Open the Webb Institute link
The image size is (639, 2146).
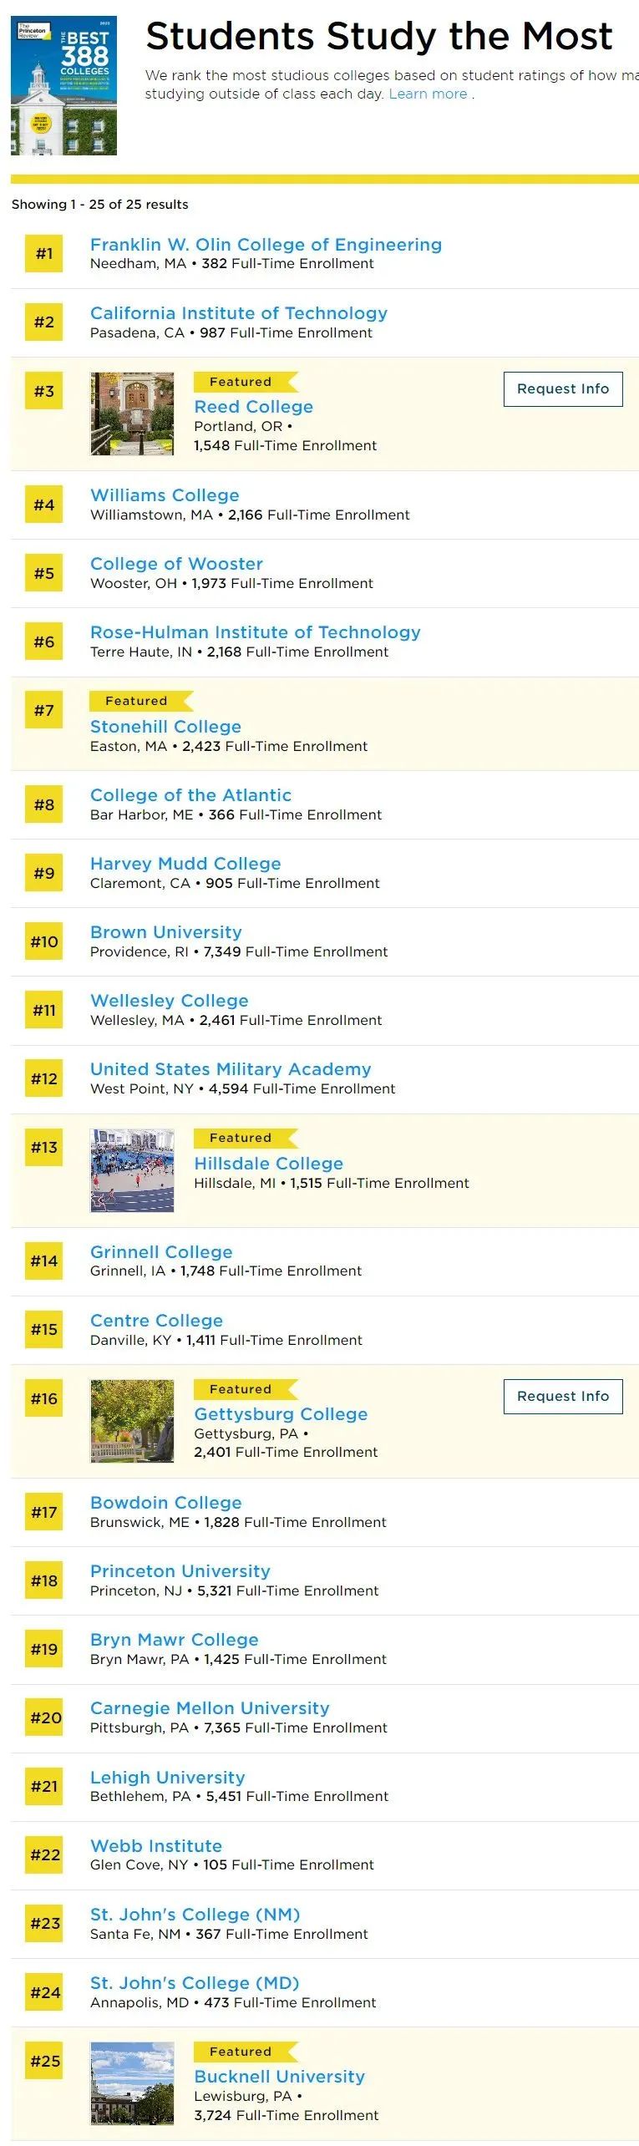156,1846
